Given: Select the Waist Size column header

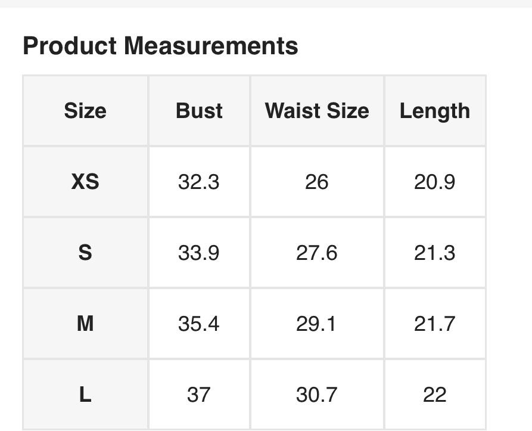Looking at the screenshot, I should (x=317, y=111).
